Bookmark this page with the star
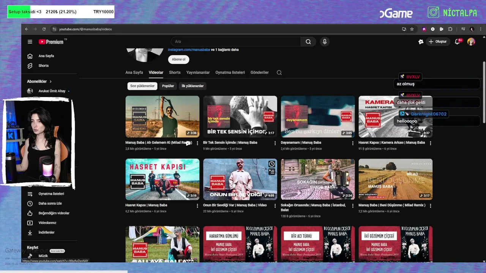 412,29
